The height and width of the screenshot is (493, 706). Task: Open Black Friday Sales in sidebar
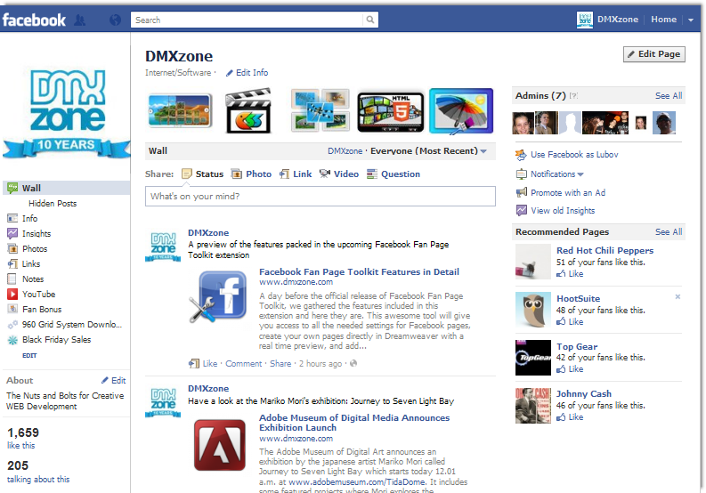tap(49, 339)
